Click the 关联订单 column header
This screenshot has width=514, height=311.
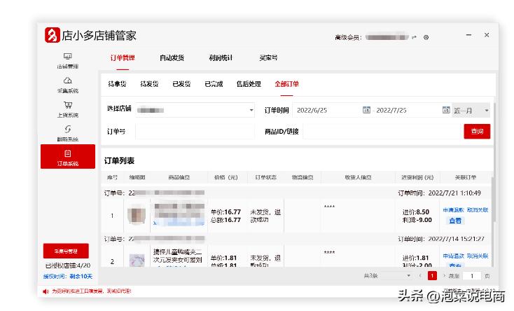click(466, 177)
